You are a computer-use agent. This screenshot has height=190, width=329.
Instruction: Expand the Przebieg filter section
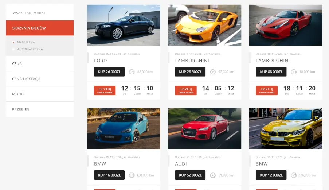[40, 109]
